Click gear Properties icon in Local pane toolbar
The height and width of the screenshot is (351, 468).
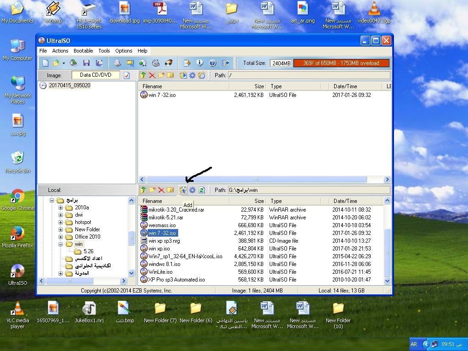point(192,190)
